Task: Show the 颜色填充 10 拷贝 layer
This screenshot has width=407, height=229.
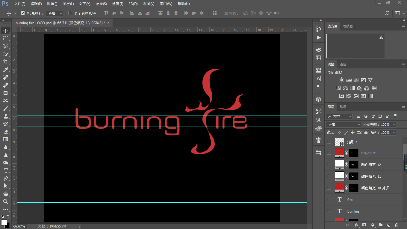Action: click(329, 188)
